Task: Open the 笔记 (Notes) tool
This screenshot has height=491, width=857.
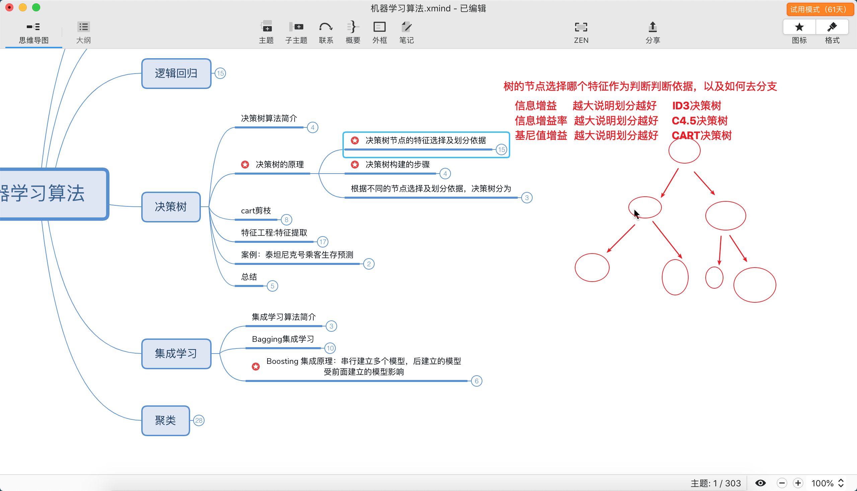Action: click(x=406, y=27)
